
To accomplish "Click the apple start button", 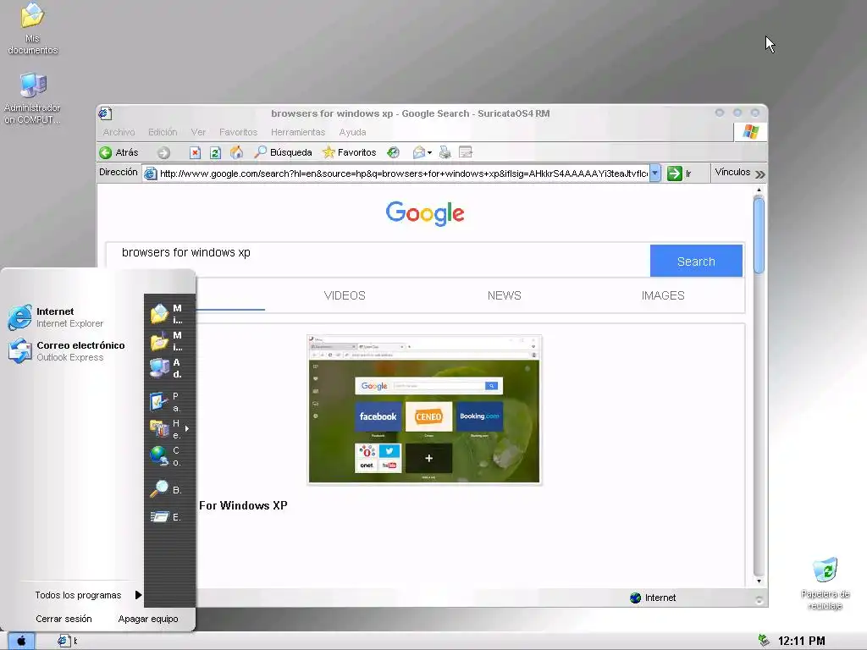I will point(21,642).
